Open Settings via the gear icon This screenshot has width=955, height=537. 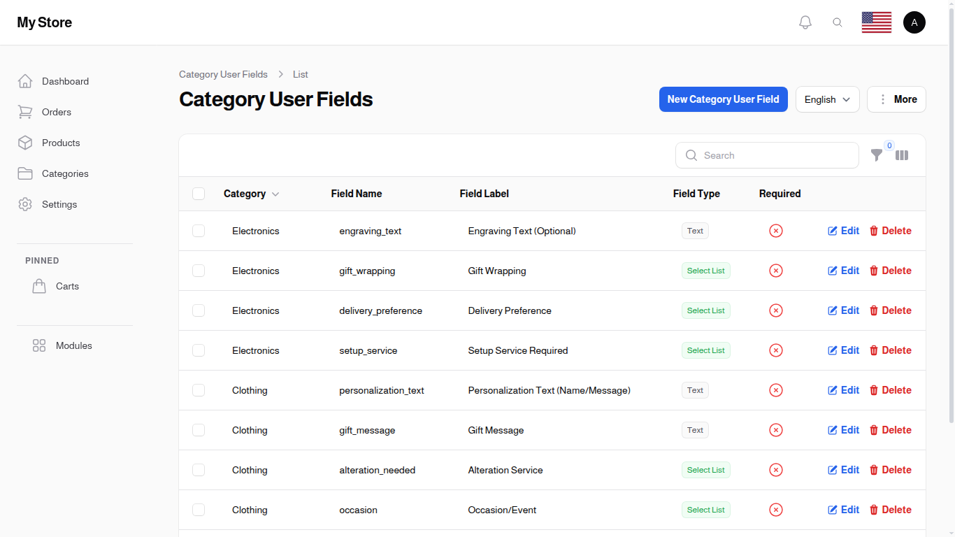point(25,204)
